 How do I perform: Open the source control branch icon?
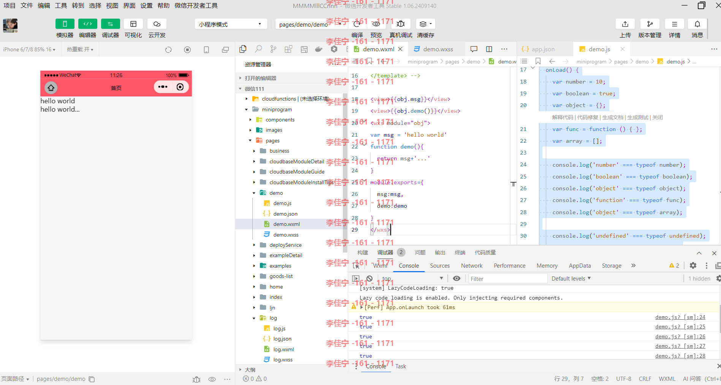pyautogui.click(x=273, y=49)
